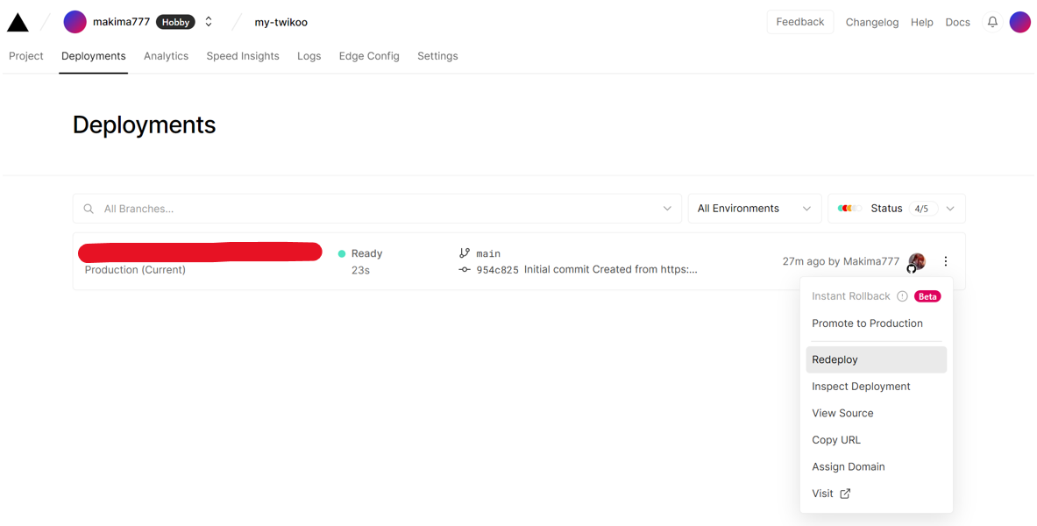
Task: Choose Assign Domain
Action: (877, 467)
